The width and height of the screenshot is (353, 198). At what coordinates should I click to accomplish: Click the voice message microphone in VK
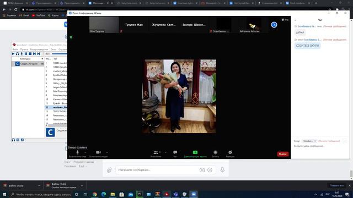tap(222, 170)
